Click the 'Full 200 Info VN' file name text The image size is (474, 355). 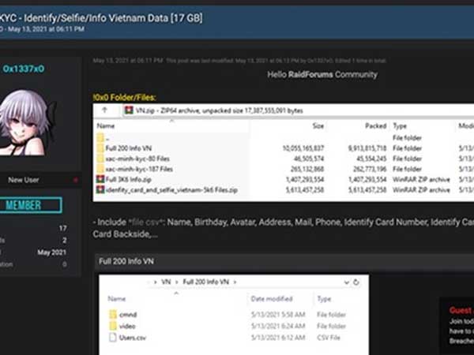click(x=129, y=148)
